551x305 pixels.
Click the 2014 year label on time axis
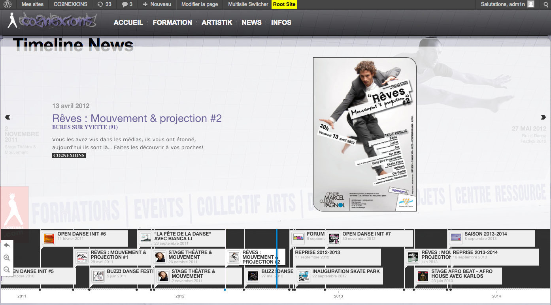[496, 296]
